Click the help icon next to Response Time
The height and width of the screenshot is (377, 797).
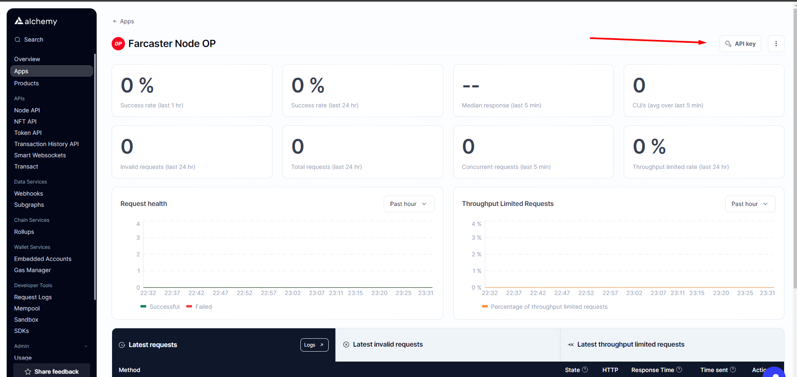[679, 370]
